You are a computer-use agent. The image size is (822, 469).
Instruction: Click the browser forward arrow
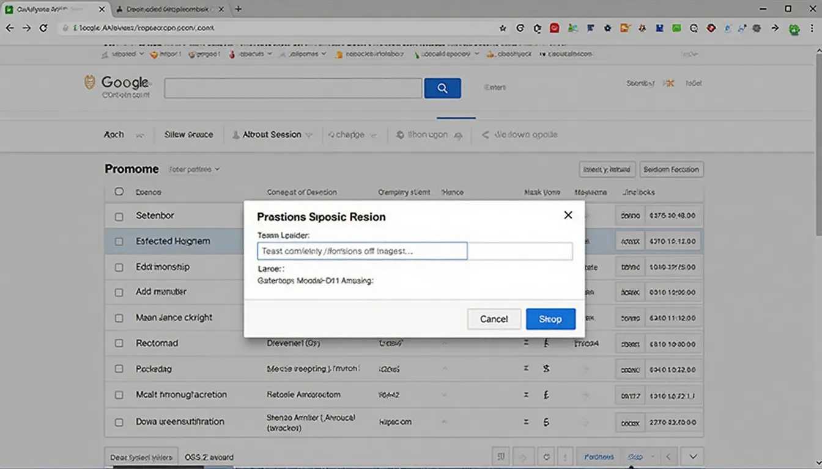coord(26,28)
